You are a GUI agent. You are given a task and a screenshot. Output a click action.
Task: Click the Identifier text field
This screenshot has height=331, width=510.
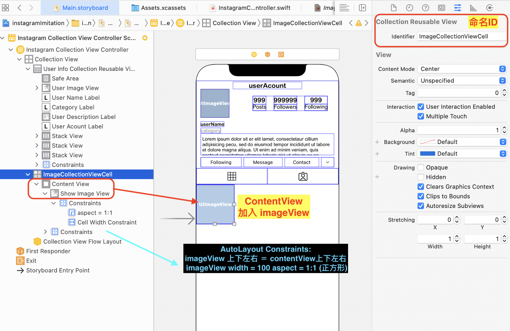click(462, 36)
